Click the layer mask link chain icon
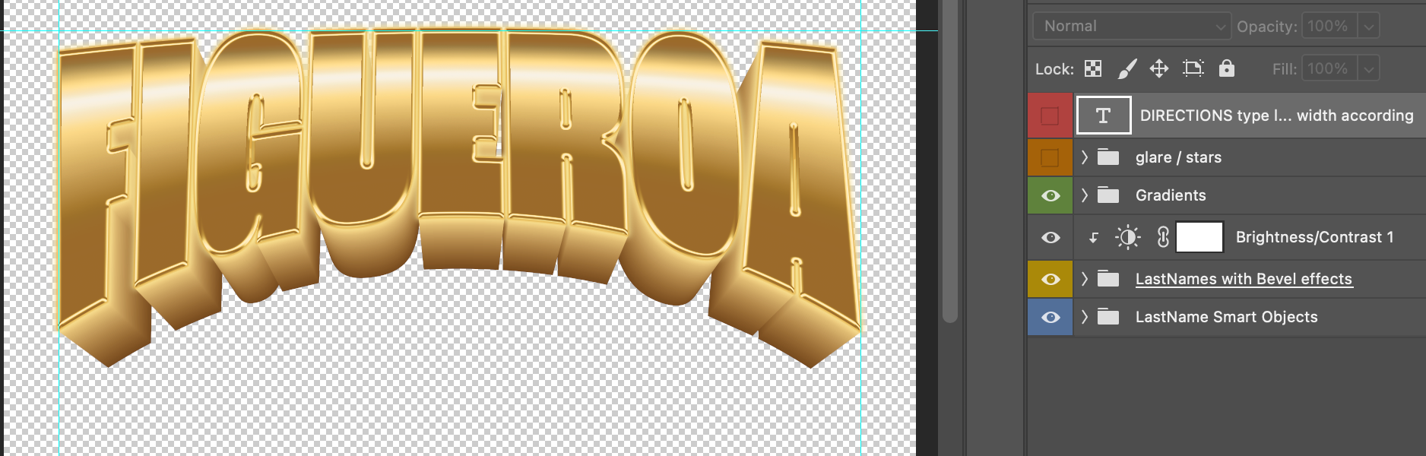 point(1162,237)
